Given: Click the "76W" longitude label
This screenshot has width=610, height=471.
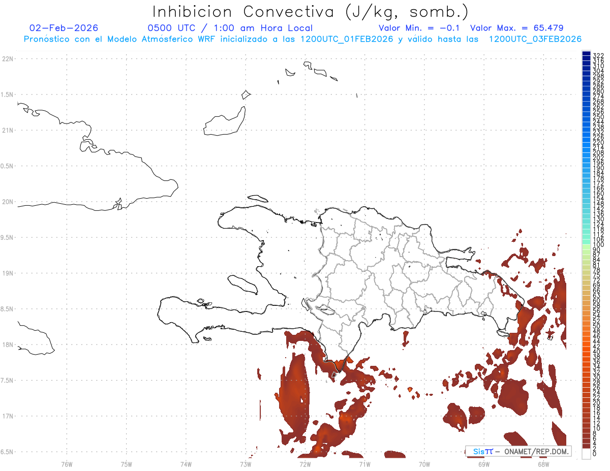Looking at the screenshot, I should (x=67, y=463).
